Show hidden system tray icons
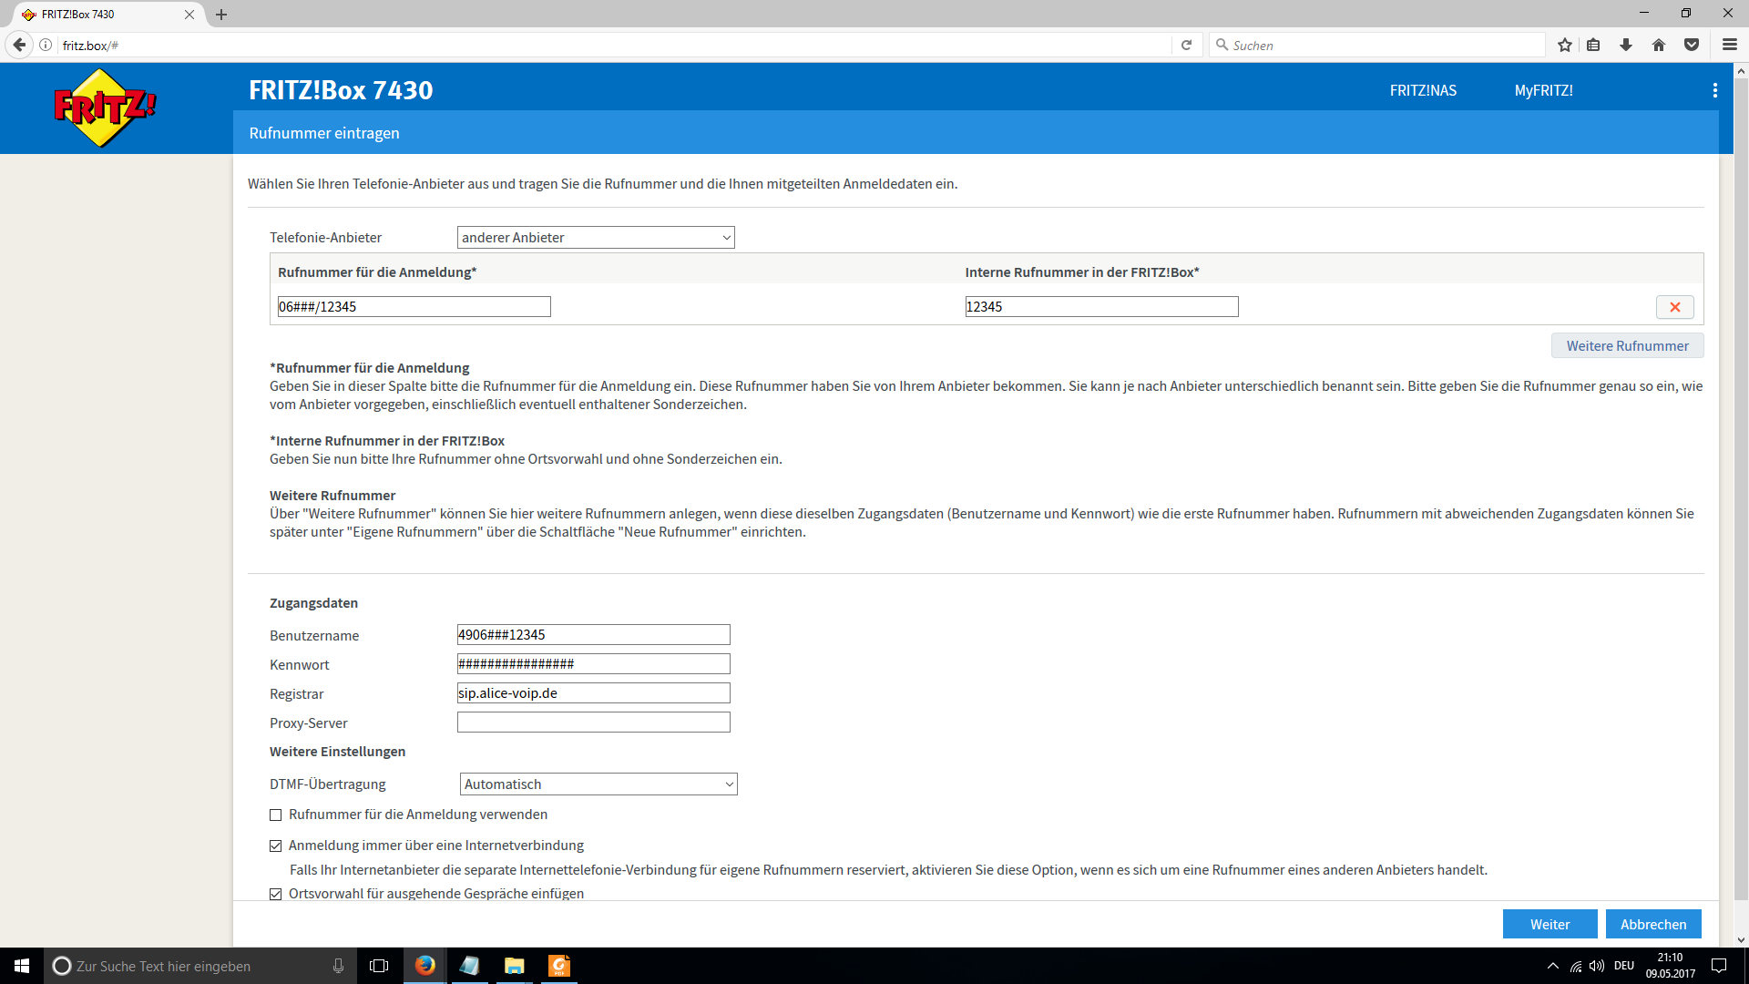 (1552, 966)
